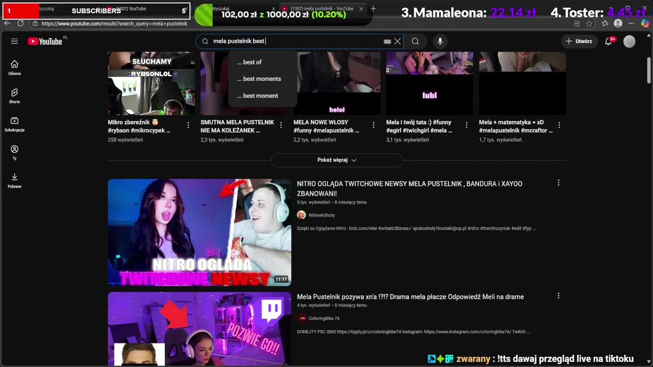Open NITRO OGLĄDA TWITCHOWE NEWSY video title
The width and height of the screenshot is (653, 367).
pyautogui.click(x=410, y=189)
